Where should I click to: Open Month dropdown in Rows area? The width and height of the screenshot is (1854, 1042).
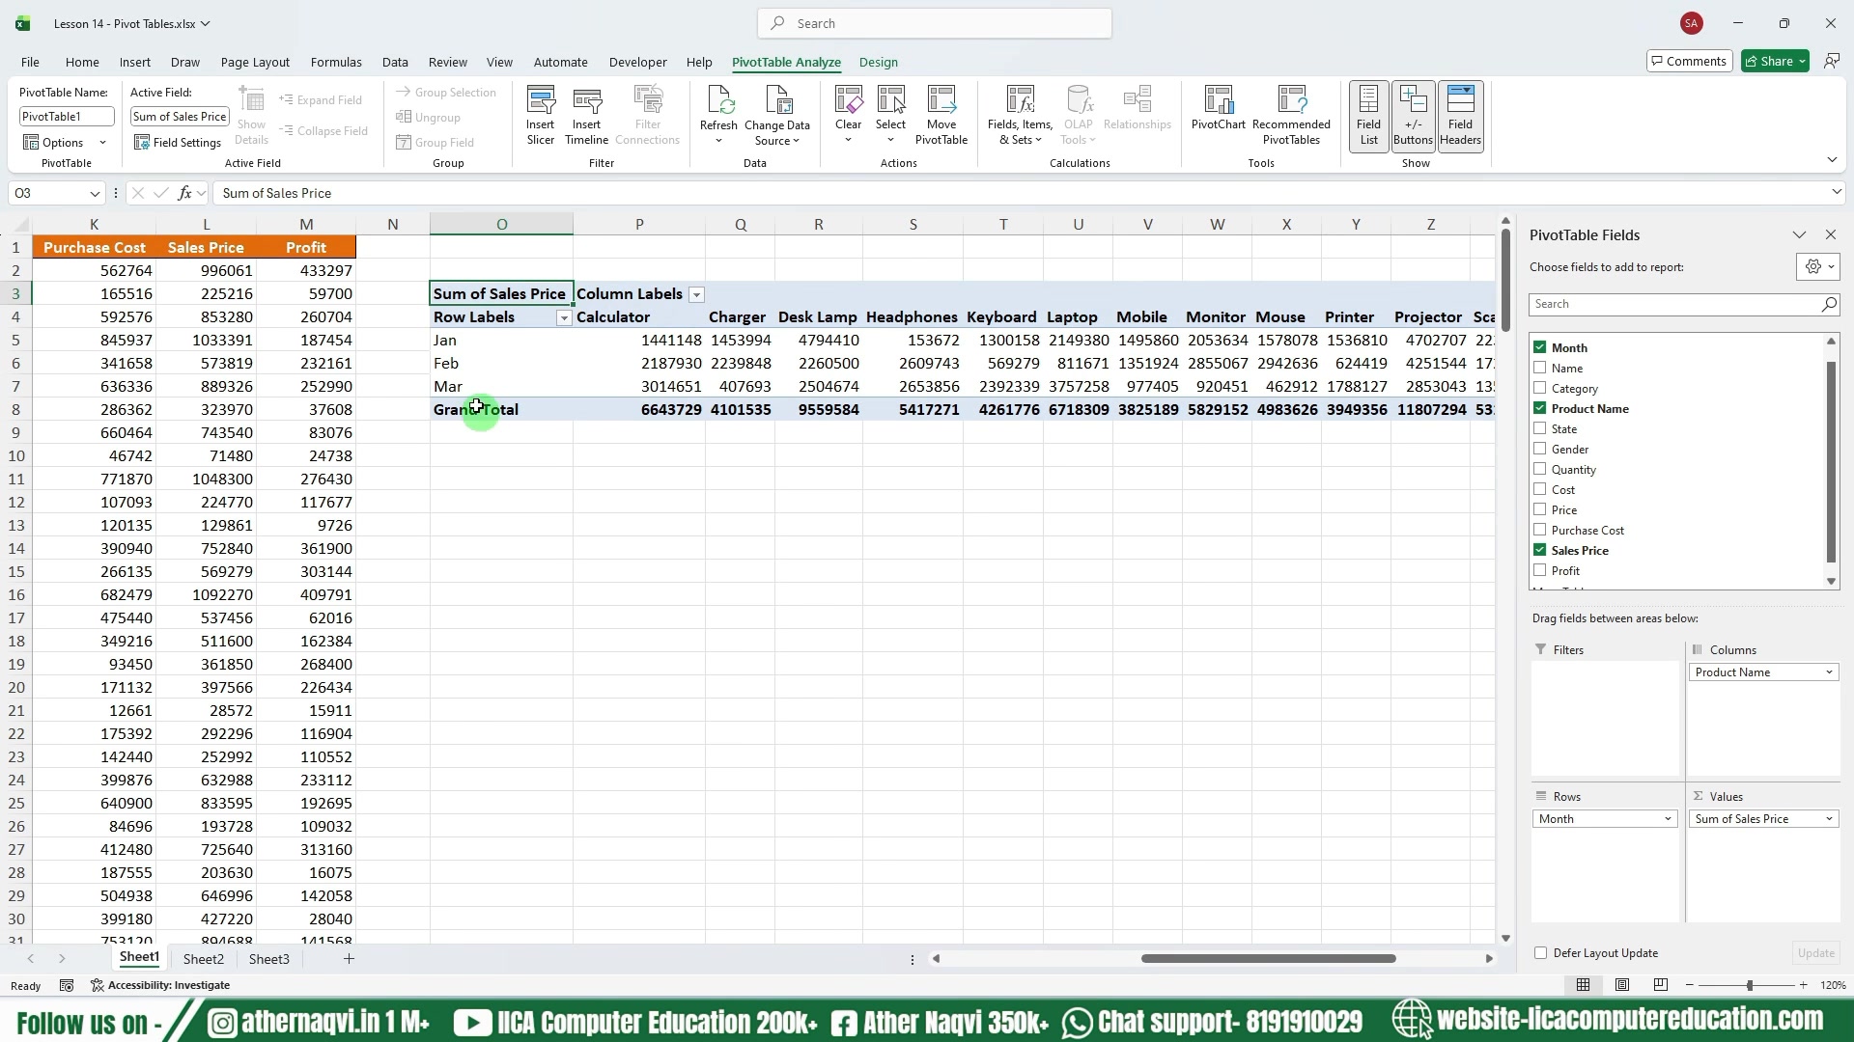[x=1668, y=819]
